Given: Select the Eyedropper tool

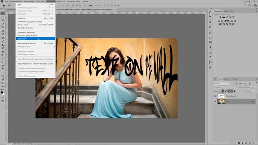Looking at the screenshot, I should click(x=3, y=34).
